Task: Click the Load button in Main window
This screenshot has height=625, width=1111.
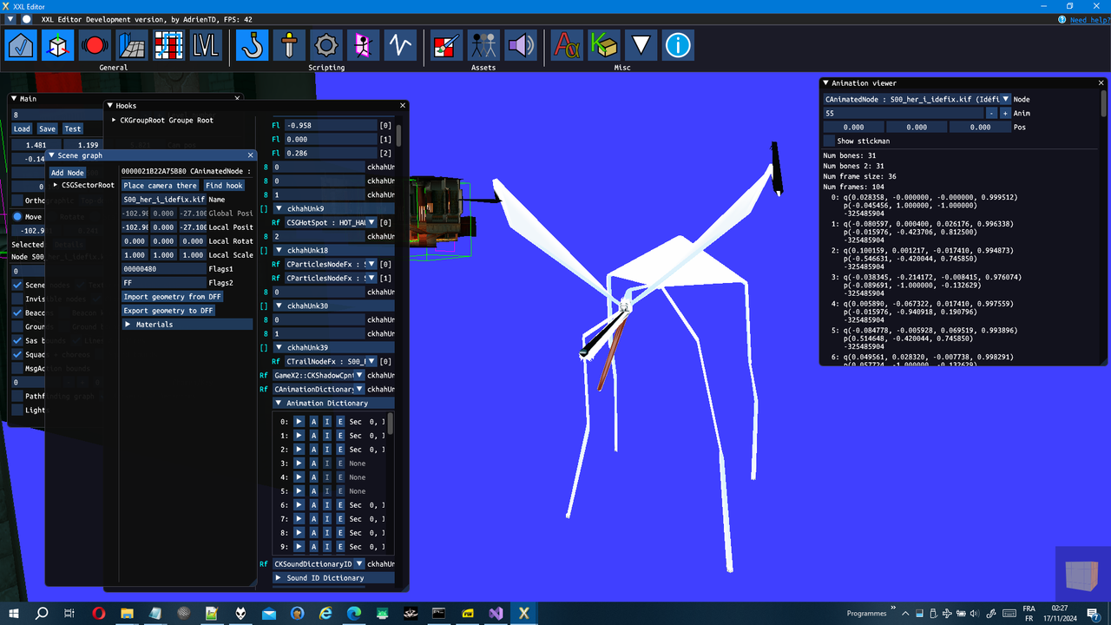Action: (x=22, y=128)
